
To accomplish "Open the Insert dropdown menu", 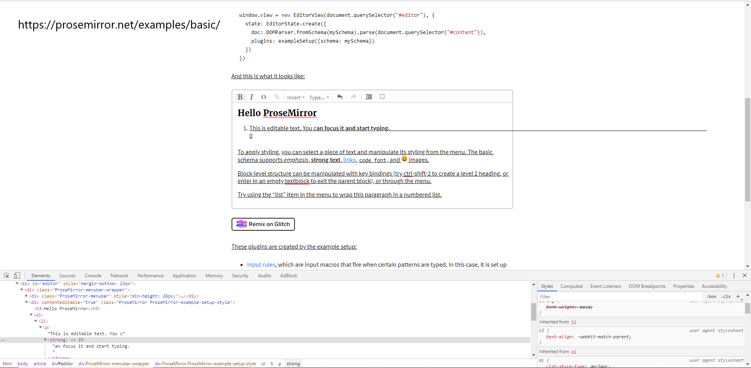I will click(296, 97).
